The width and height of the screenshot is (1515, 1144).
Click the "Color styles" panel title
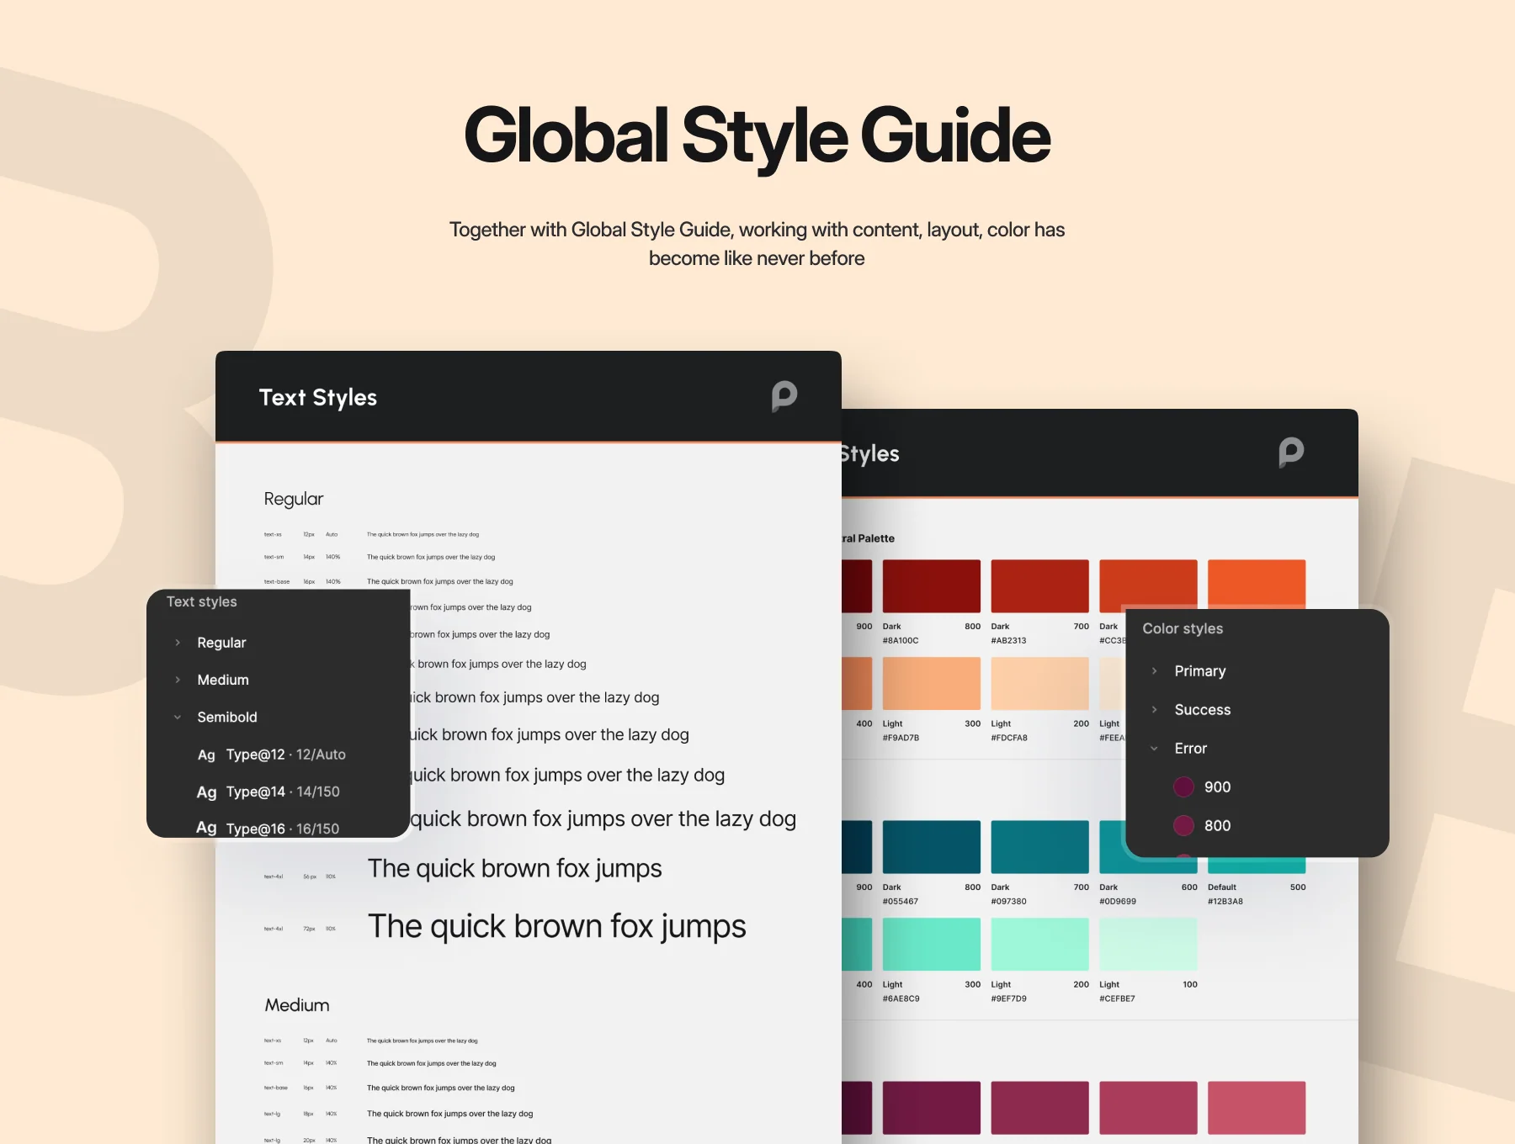click(1183, 628)
